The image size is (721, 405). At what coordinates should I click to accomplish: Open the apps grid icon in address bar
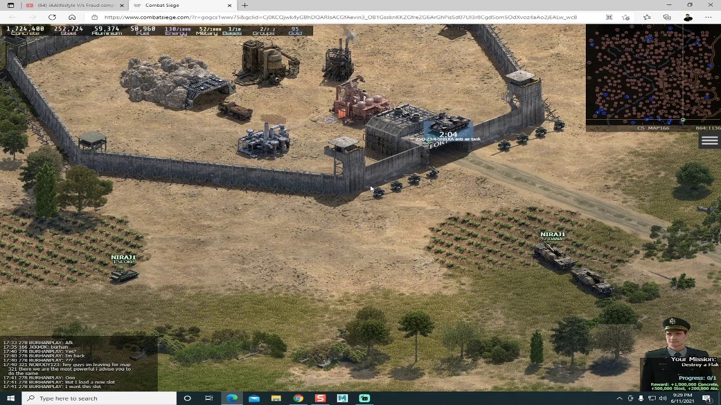609,17
